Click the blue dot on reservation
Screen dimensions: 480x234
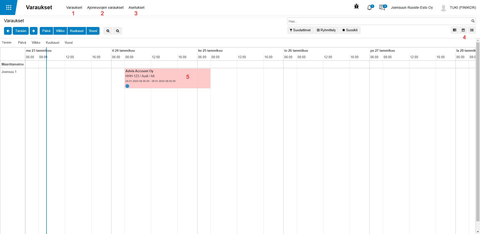(x=127, y=86)
